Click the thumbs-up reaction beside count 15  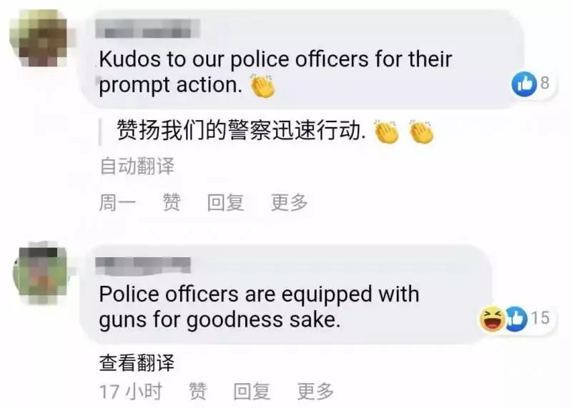coord(516,318)
